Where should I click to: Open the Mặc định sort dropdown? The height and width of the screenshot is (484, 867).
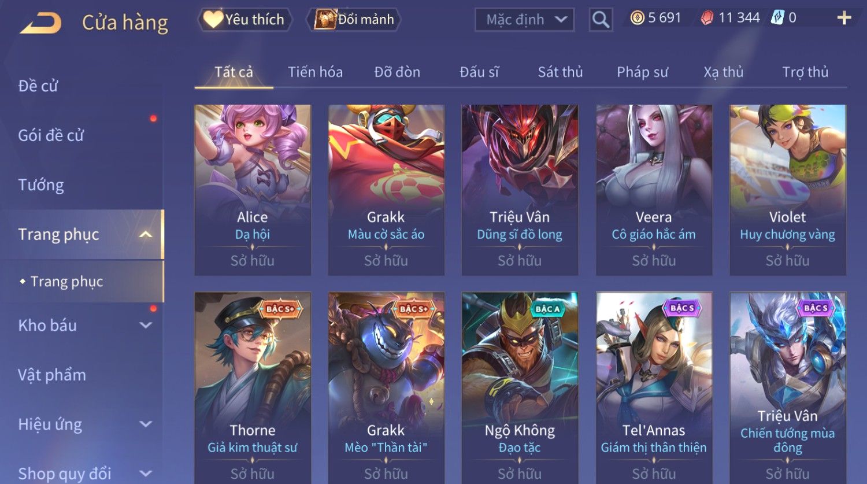point(524,20)
